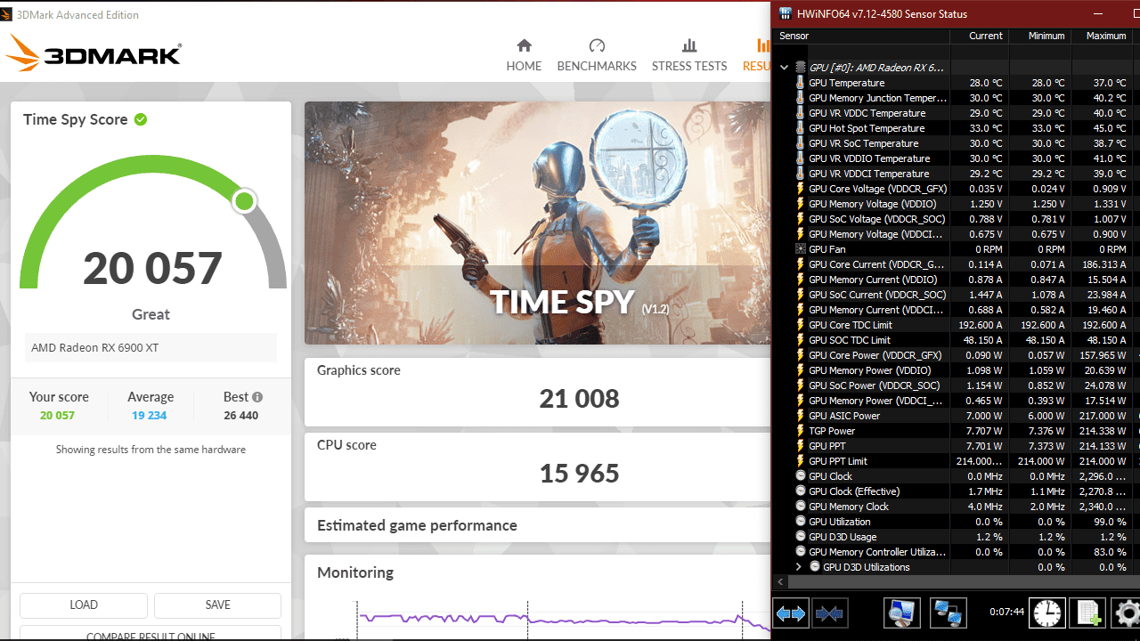Viewport: 1140px width, 641px height.
Task: Click the Time Spy hero image
Action: tap(537, 223)
